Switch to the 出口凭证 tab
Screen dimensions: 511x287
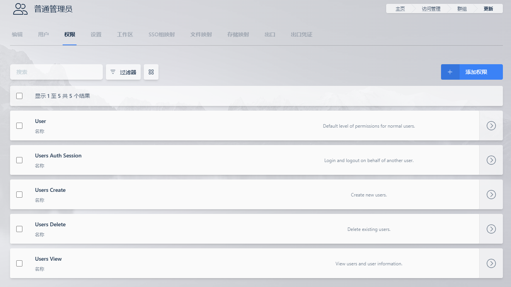[x=301, y=34]
